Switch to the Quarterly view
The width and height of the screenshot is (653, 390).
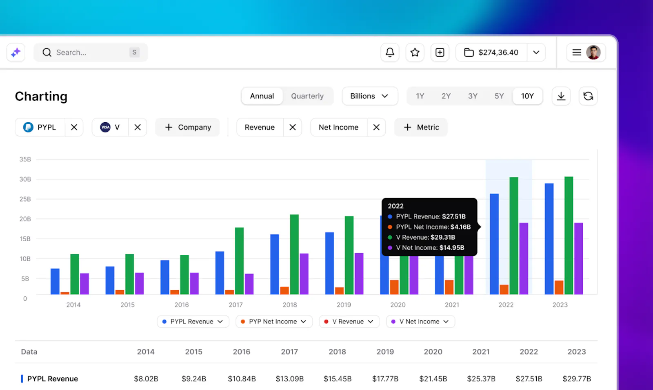tap(307, 96)
